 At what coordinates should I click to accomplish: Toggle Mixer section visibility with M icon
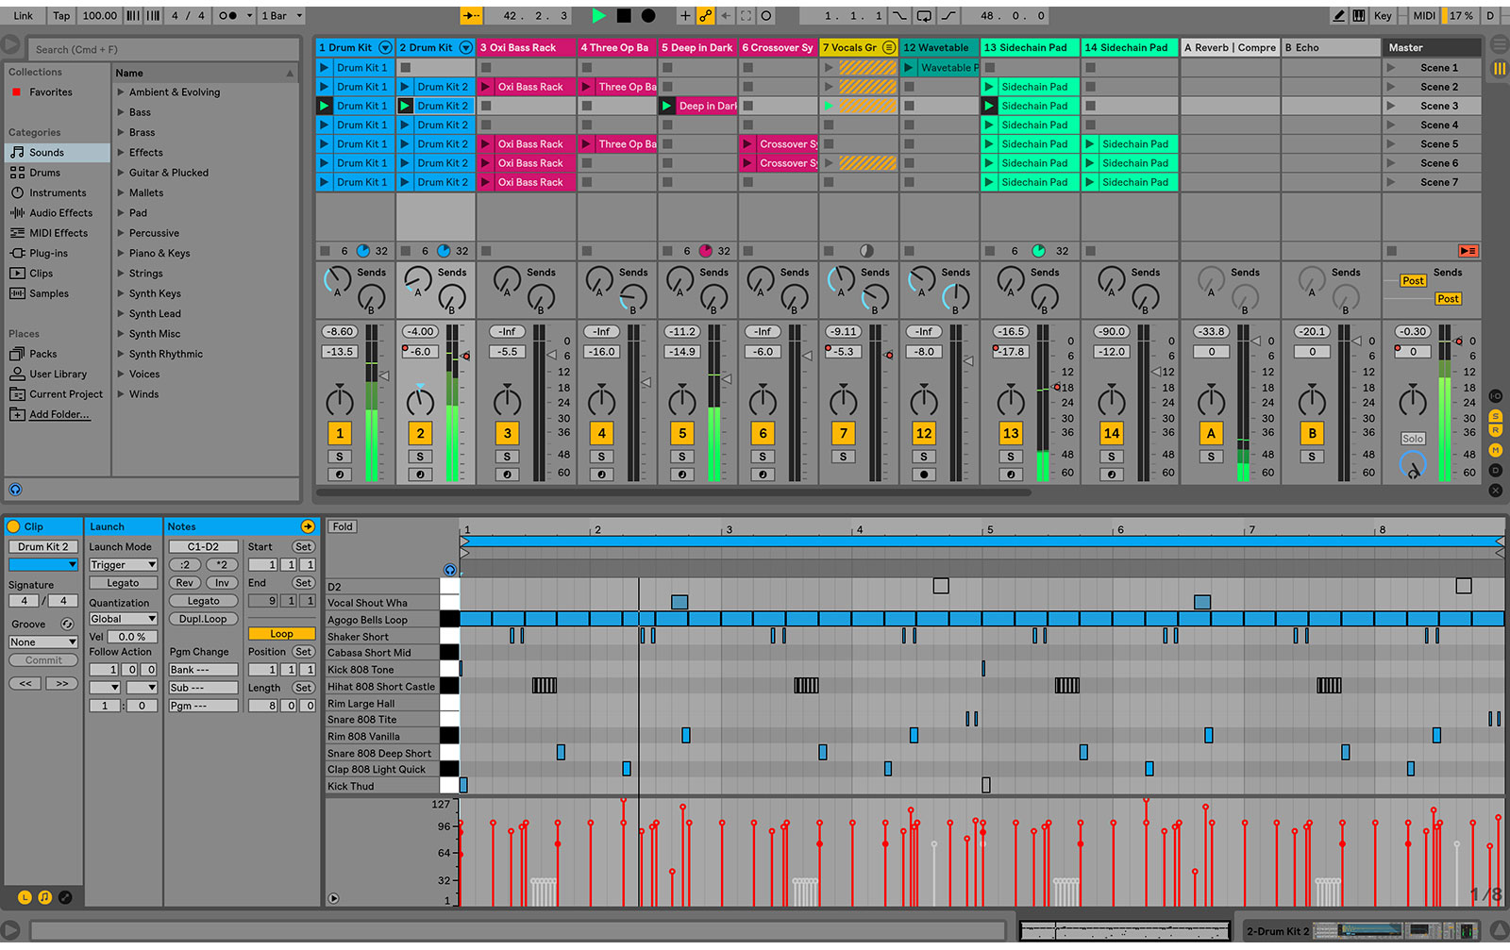click(1495, 451)
